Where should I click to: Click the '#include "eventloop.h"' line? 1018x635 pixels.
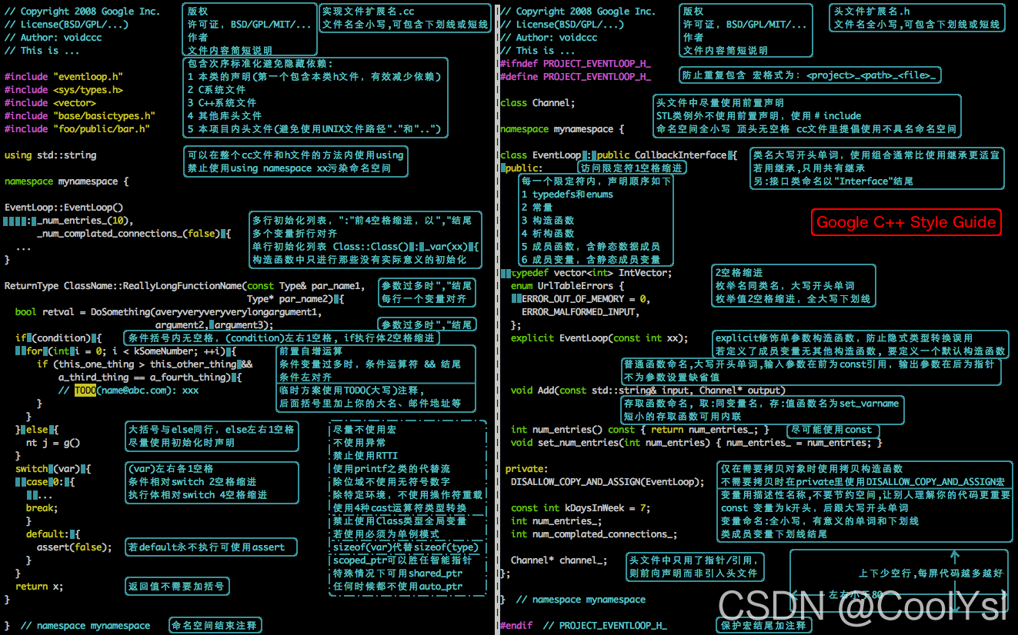pos(64,77)
